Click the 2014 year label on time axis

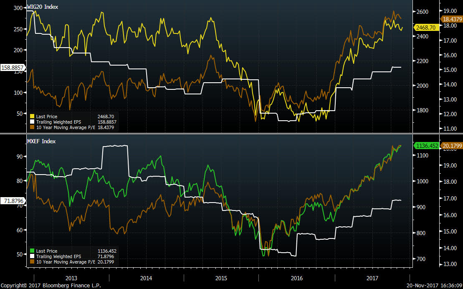(x=146, y=279)
